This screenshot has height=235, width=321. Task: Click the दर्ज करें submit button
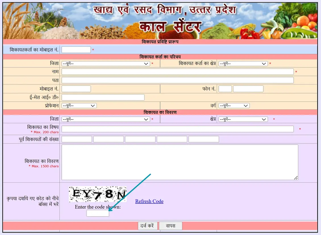click(148, 226)
